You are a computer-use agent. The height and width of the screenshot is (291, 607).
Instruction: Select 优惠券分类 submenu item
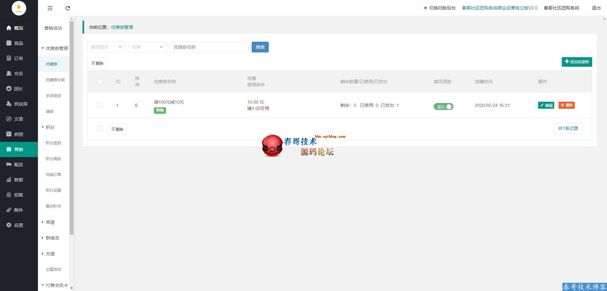point(55,80)
